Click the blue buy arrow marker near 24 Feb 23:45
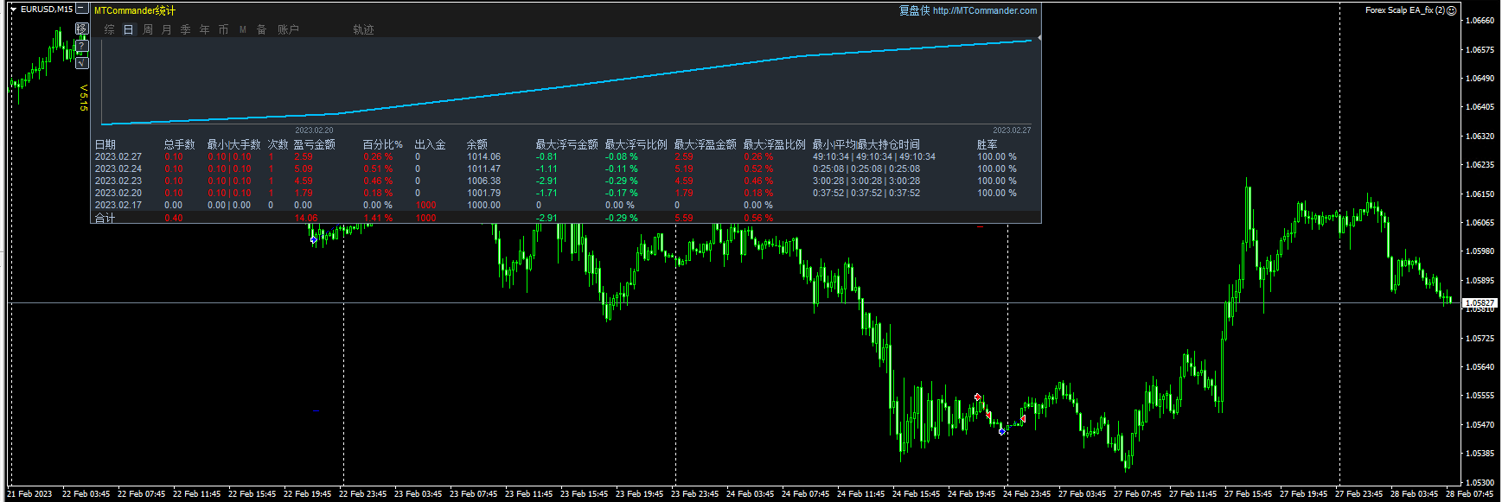Viewport: 1502px width, 502px height. pos(1001,430)
